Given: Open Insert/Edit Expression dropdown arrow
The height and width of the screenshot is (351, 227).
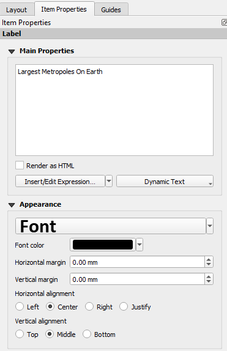Looking at the screenshot, I should pyautogui.click(x=109, y=182).
